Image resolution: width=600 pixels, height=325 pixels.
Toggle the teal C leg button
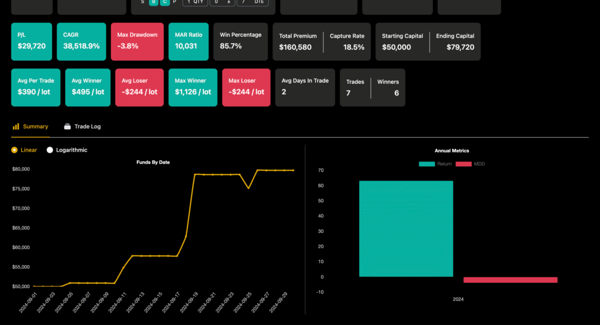[165, 2]
